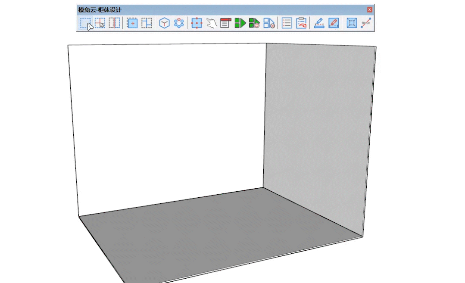The height and width of the screenshot is (283, 465).
Task: Click blocks icon with cancel mark
Action: 269,23
